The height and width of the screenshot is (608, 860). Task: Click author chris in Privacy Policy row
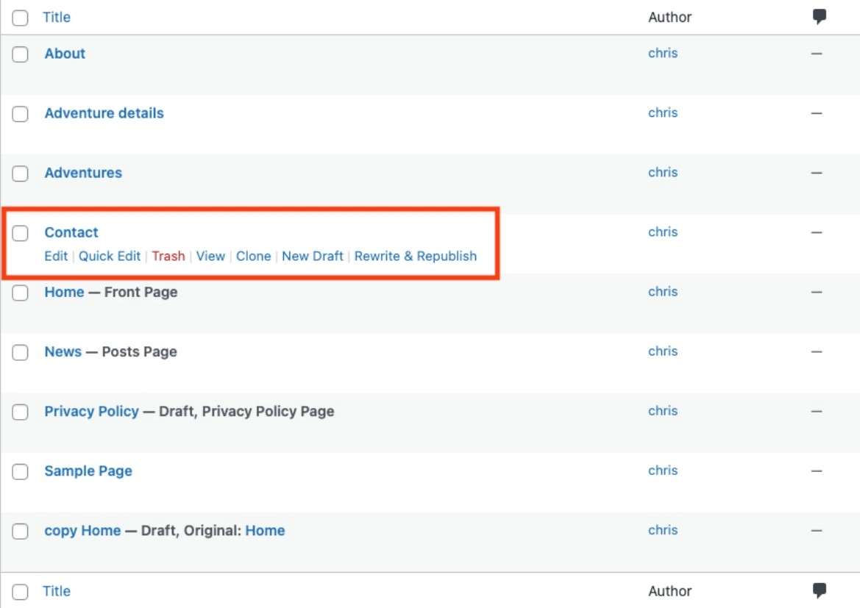coord(663,411)
